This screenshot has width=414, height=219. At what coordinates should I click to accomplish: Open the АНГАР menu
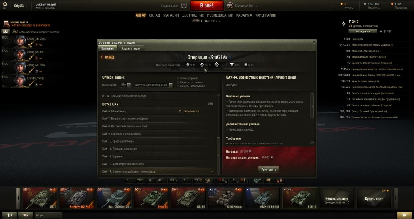click(141, 15)
